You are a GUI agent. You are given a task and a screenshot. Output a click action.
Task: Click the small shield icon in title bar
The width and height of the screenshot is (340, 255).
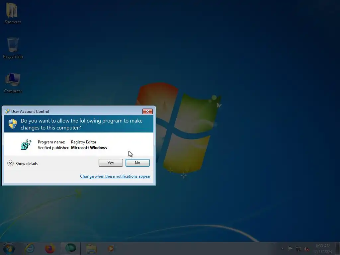click(x=7, y=111)
